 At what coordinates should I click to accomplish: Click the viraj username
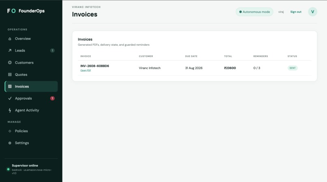tap(281, 12)
